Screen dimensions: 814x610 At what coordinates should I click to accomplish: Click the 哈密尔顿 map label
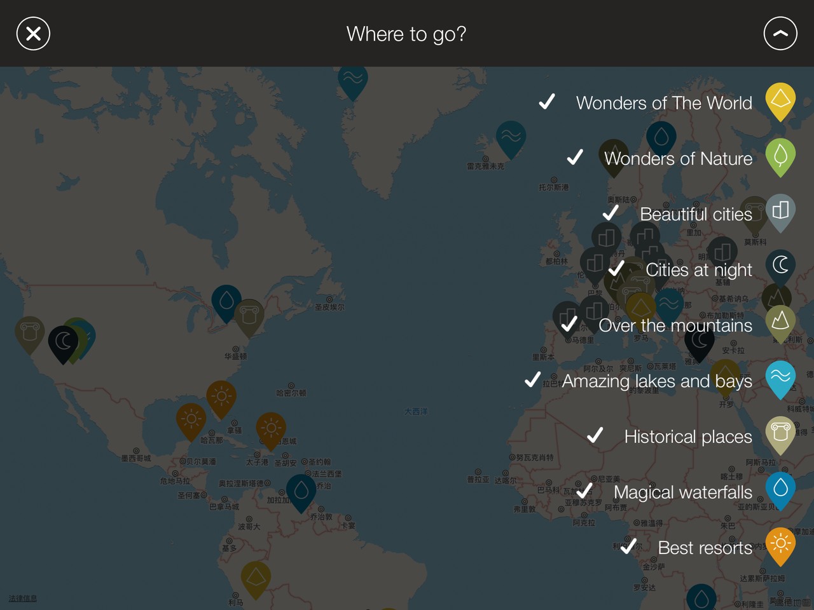[x=291, y=393]
